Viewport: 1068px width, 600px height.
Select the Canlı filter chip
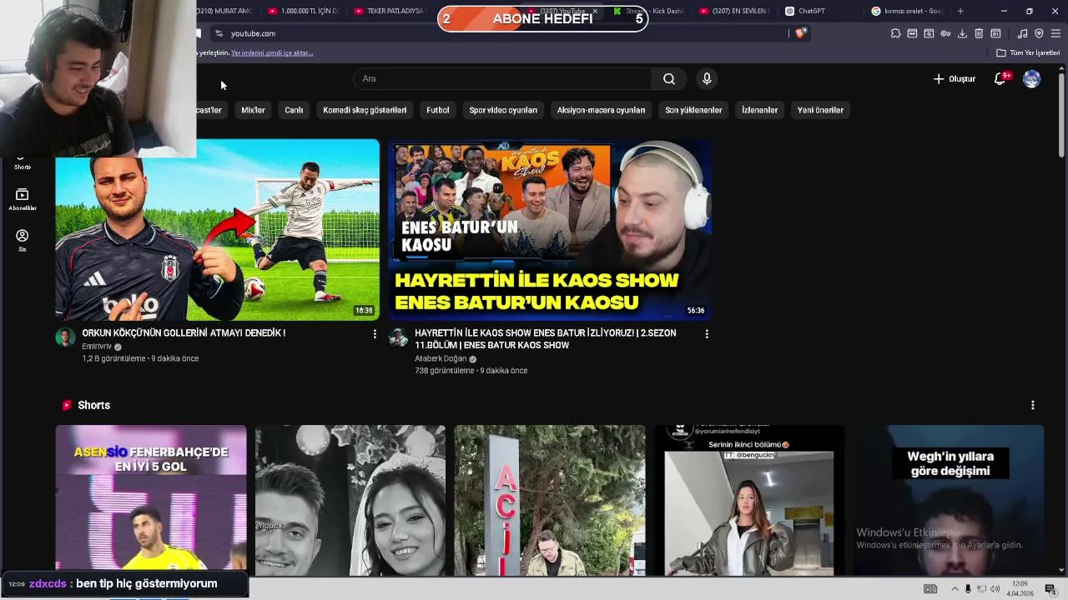[294, 110]
